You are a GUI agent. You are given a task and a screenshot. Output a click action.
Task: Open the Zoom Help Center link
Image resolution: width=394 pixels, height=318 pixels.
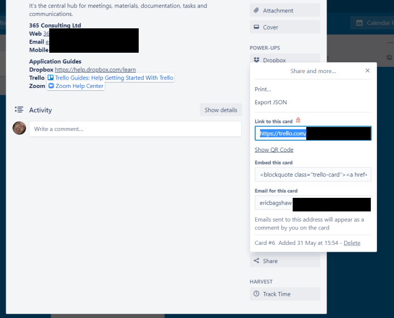click(x=76, y=86)
